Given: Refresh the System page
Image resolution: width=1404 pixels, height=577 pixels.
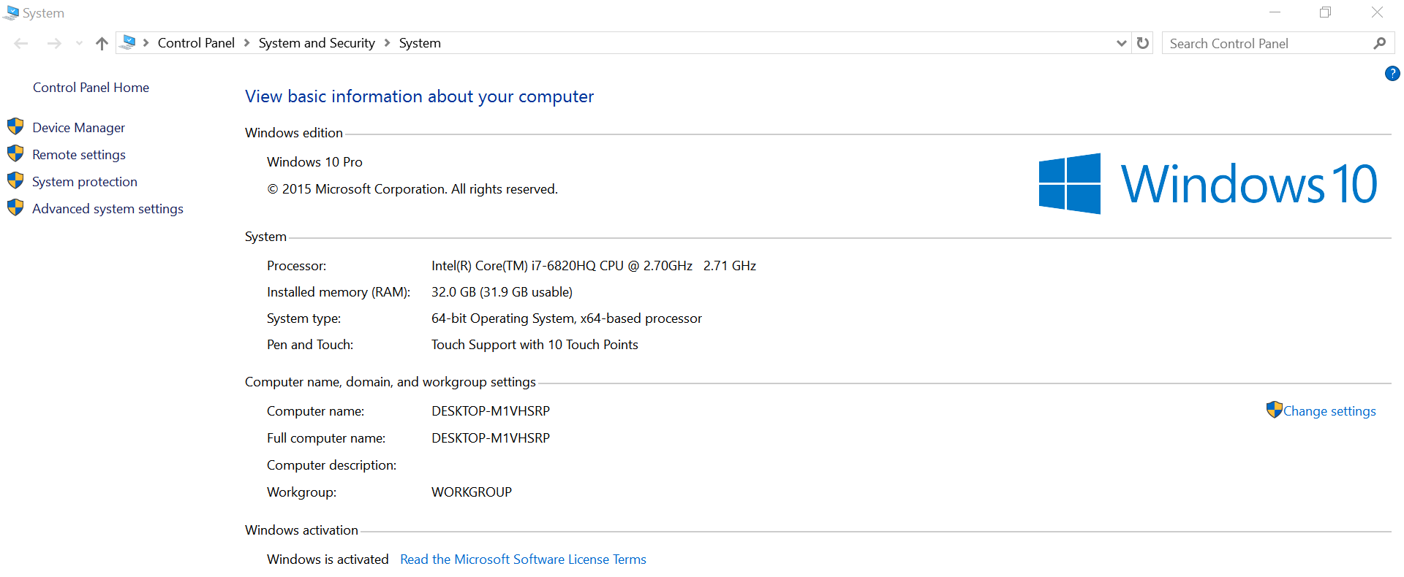Looking at the screenshot, I should (1143, 43).
